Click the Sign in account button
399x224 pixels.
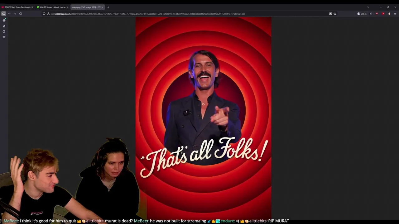(362, 14)
